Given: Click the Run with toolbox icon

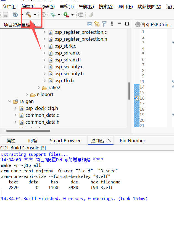Looking at the screenshot, I should pos(66,15).
